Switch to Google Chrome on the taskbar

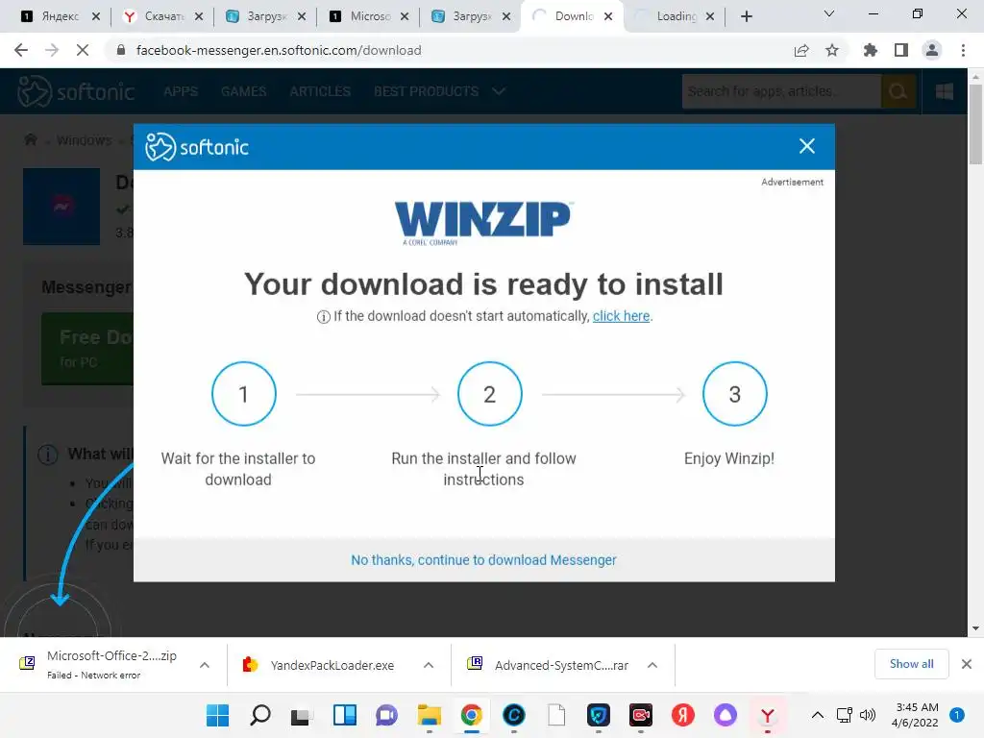tap(471, 715)
